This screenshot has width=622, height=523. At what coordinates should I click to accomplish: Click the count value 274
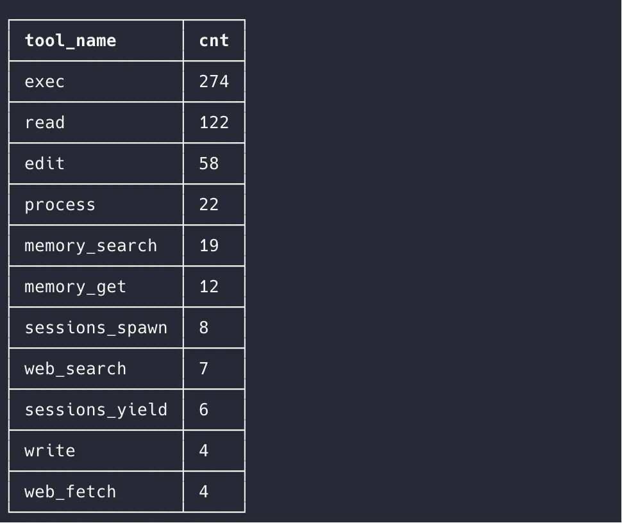click(214, 82)
